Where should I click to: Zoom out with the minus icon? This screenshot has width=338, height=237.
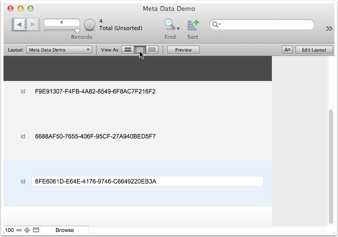19,230
